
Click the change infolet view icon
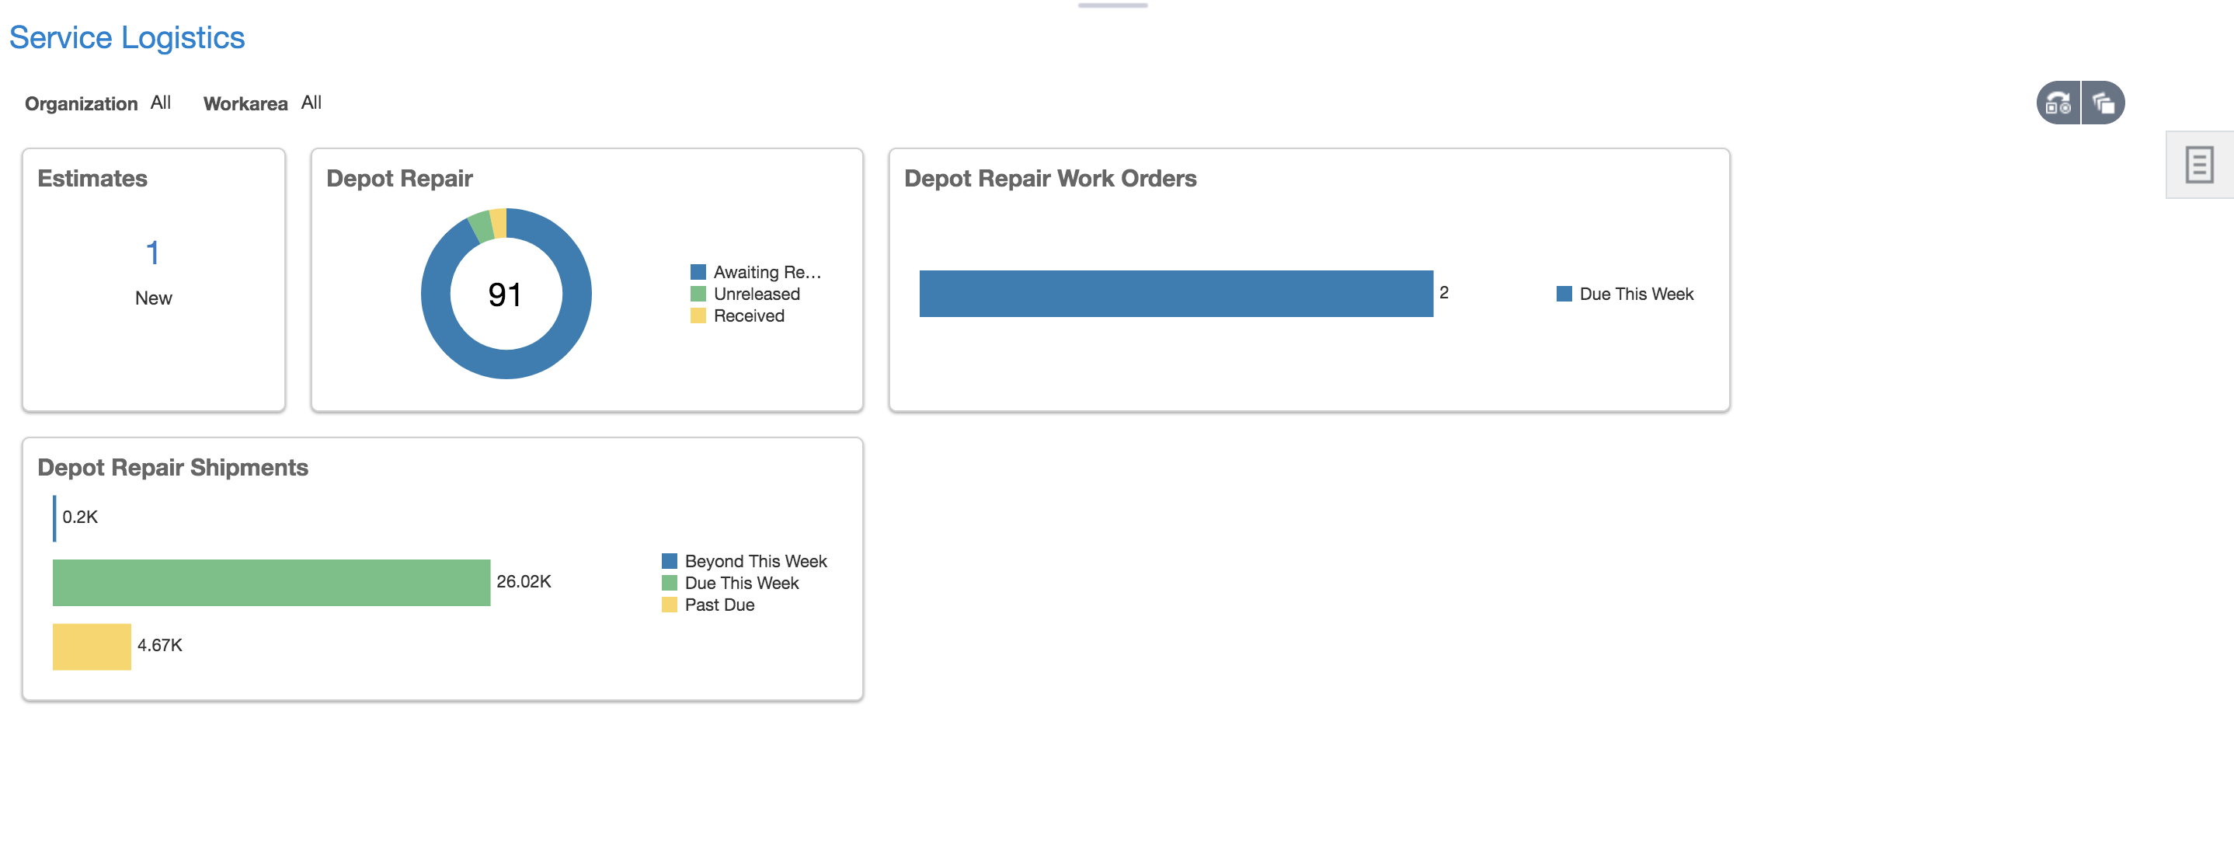coord(2058,103)
